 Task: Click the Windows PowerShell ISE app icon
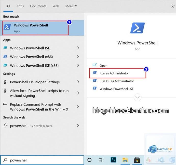coord(5,48)
